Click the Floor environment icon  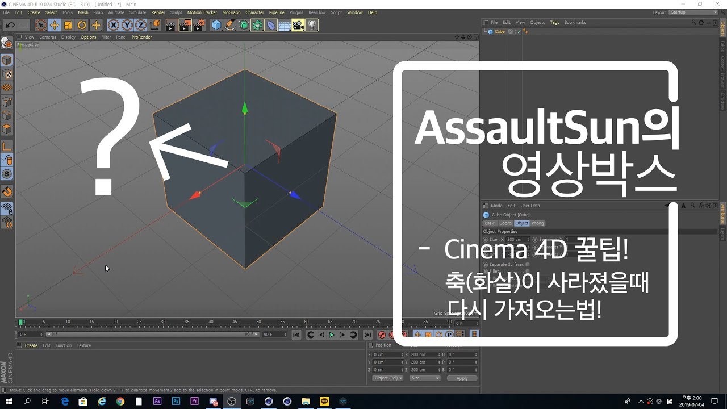[285, 25]
